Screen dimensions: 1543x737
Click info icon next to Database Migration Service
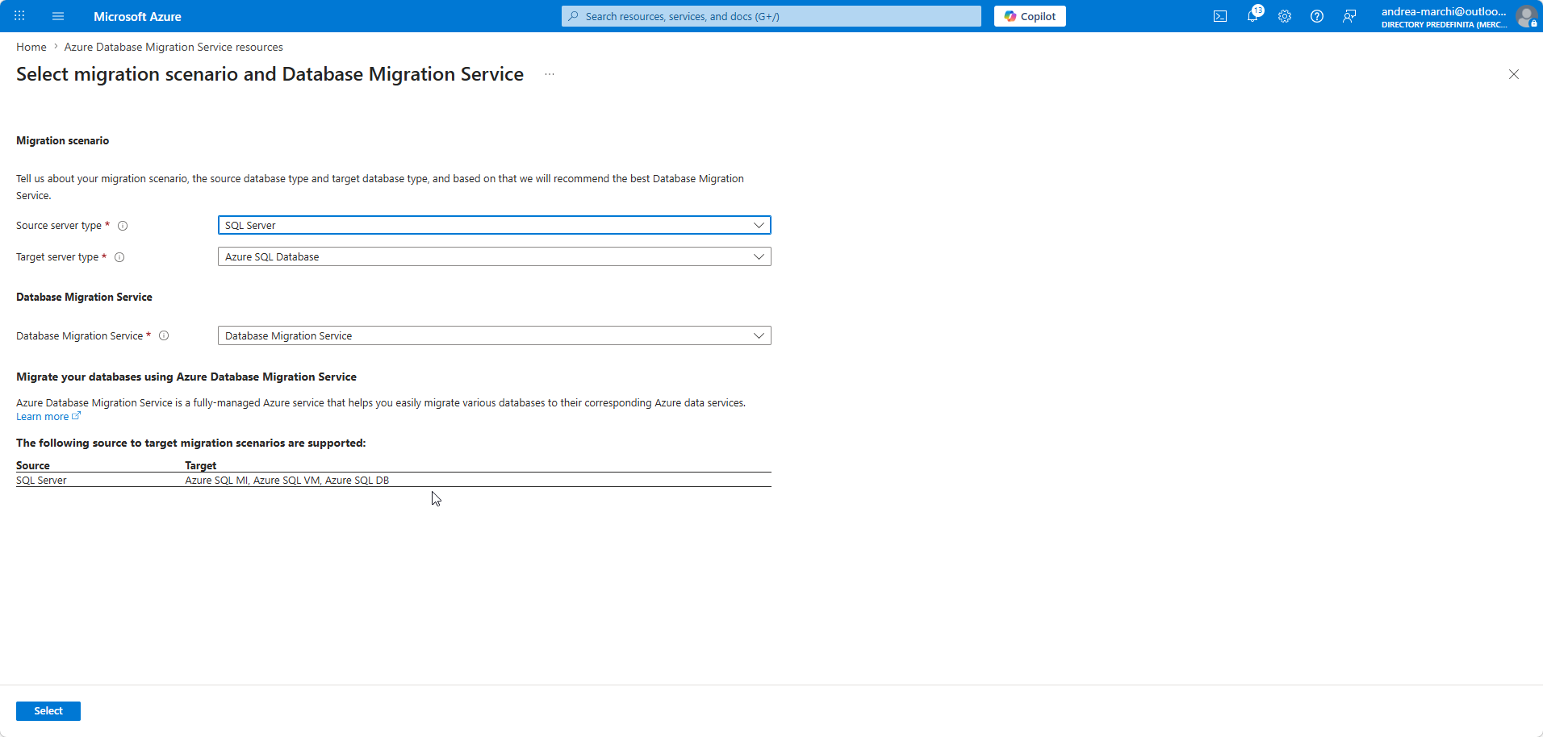click(x=164, y=336)
